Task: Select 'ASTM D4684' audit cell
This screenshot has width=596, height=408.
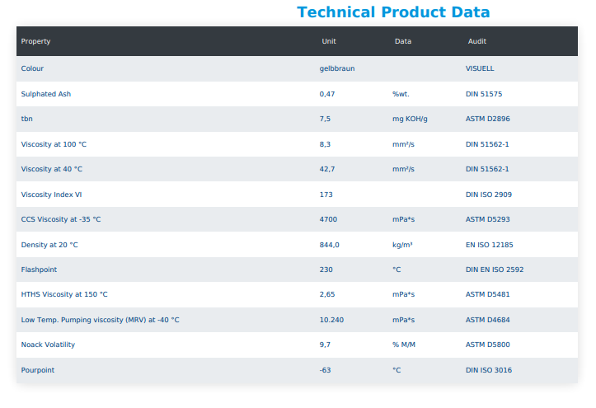Action: 488,320
